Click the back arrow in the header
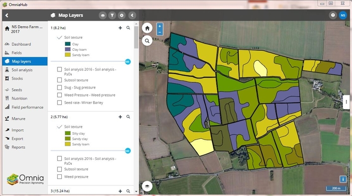Viewport: 352px width, 196px height. coord(7,15)
